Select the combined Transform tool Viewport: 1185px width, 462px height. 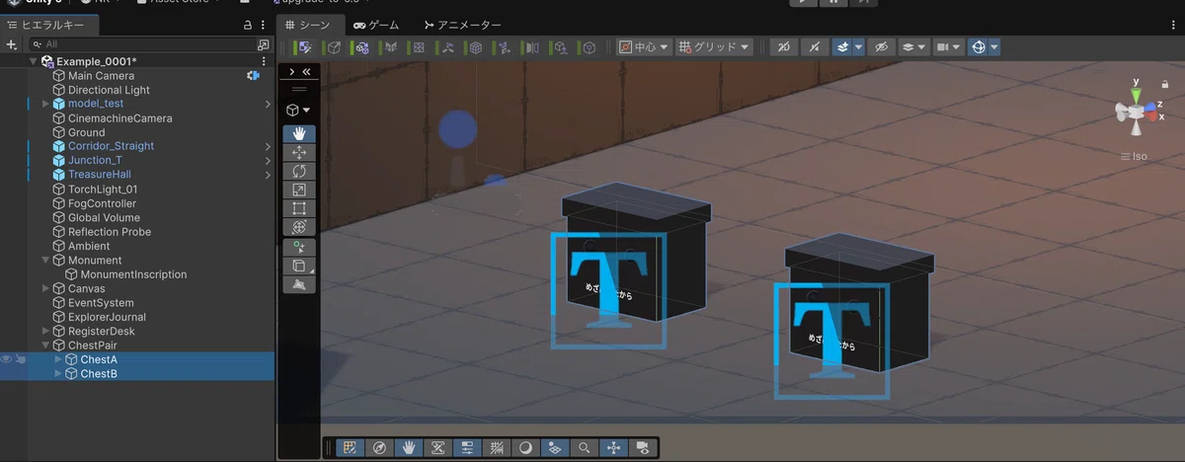coord(299,227)
